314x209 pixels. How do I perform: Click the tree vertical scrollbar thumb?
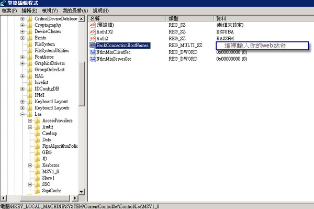pos(81,84)
